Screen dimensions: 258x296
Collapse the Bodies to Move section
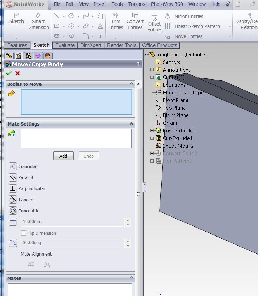[x=131, y=84]
